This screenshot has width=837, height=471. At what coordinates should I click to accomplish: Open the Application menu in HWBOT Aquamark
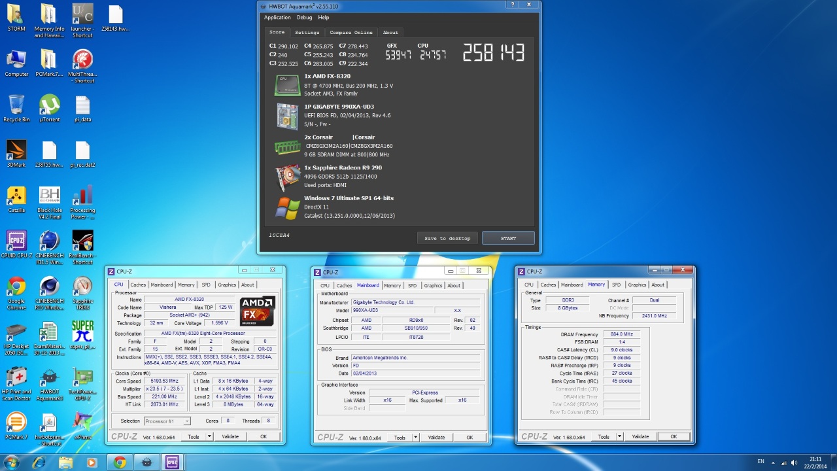[x=277, y=18]
